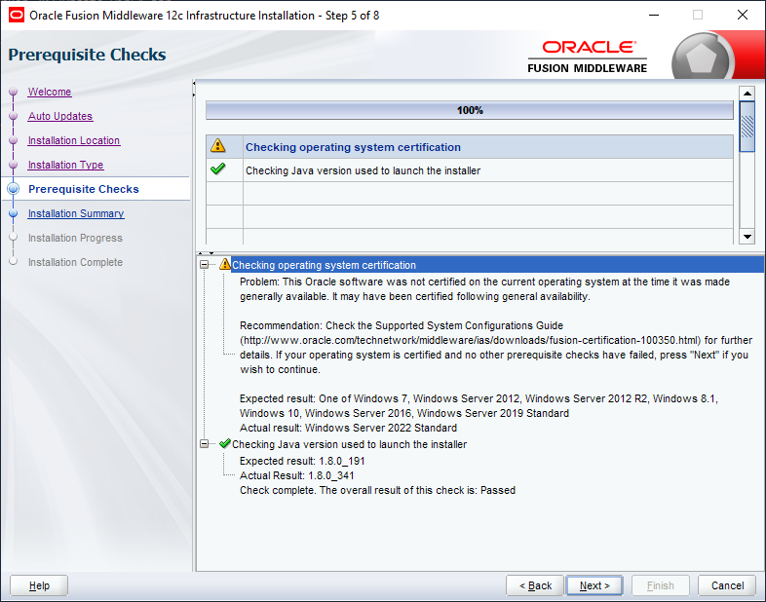Image resolution: width=766 pixels, height=602 pixels.
Task: Click the green check beside Java version details
Action: [x=225, y=444]
